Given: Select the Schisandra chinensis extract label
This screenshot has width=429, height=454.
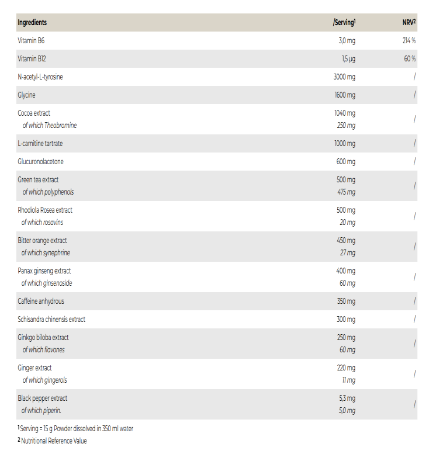Looking at the screenshot, I should [x=51, y=320].
